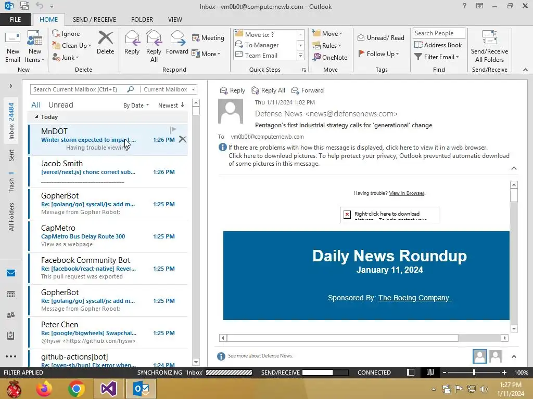The height and width of the screenshot is (399, 533).
Task: Expand the folder pane
Action: (11, 86)
